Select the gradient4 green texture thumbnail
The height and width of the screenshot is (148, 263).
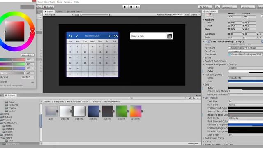[122, 111]
